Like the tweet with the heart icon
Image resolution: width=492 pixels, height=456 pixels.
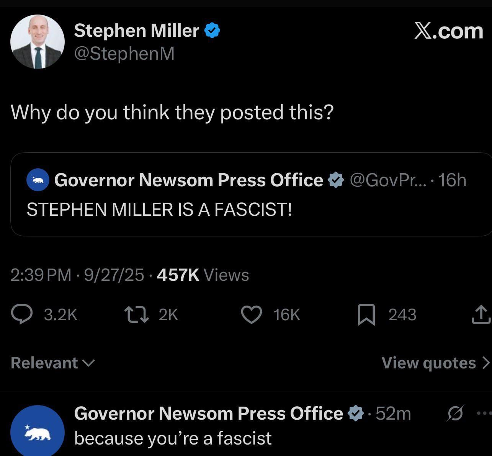[252, 315]
